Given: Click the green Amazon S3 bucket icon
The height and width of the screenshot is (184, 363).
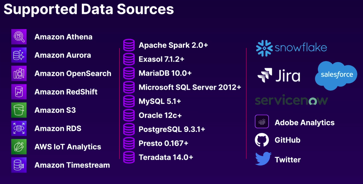Looking at the screenshot, I should [x=19, y=110].
